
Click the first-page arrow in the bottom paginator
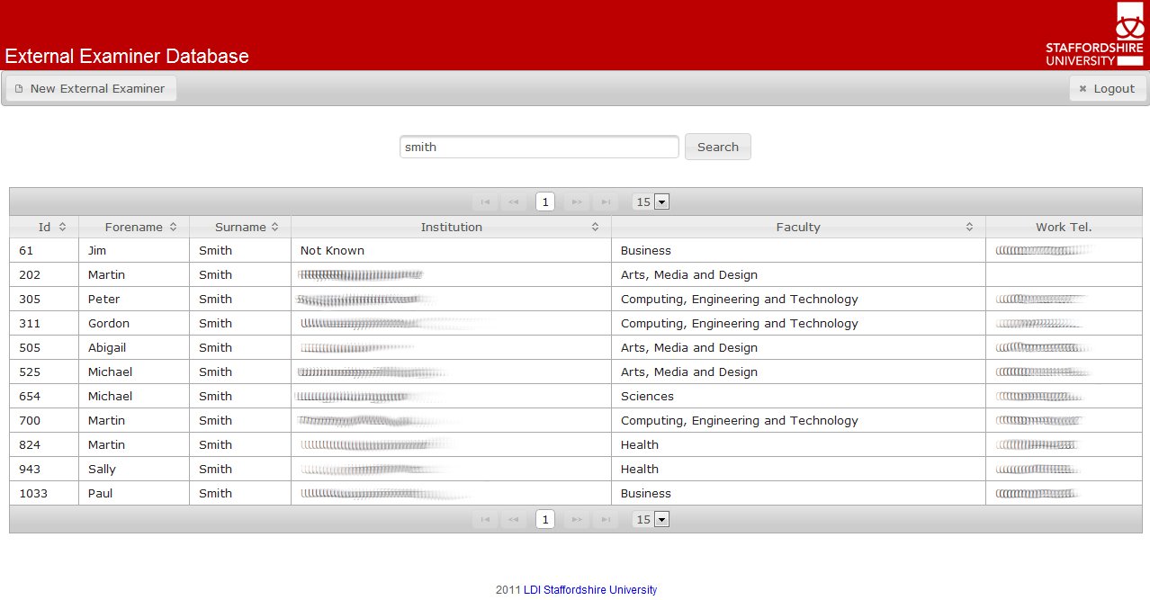(x=484, y=519)
